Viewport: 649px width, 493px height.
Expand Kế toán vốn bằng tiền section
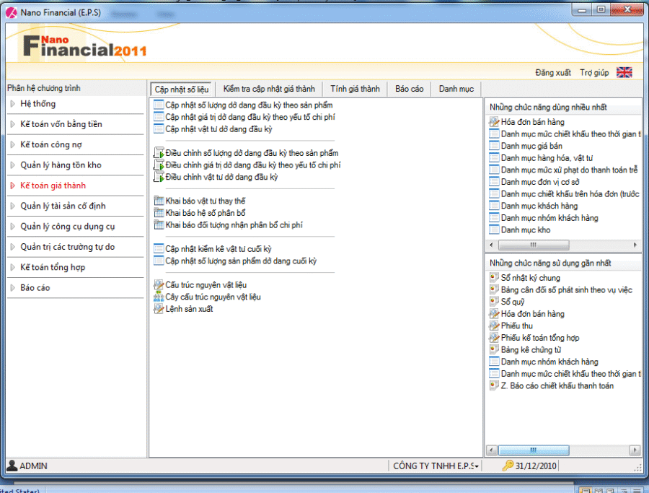click(61, 124)
